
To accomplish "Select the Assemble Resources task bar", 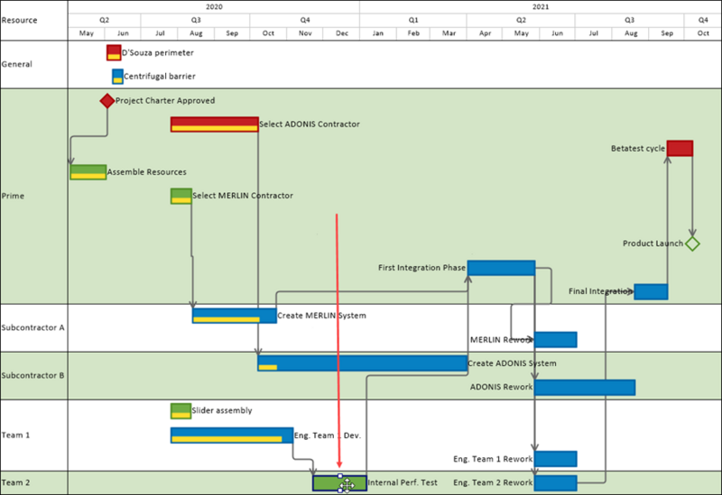I will pos(88,172).
